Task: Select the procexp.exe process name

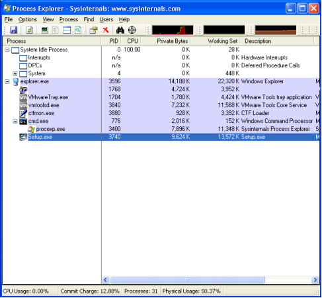Action: [x=50, y=129]
